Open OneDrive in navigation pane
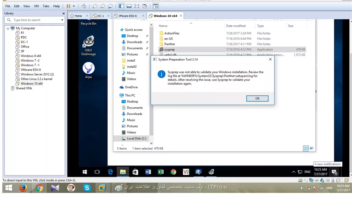Viewport: 352px width, 197px height. click(131, 87)
